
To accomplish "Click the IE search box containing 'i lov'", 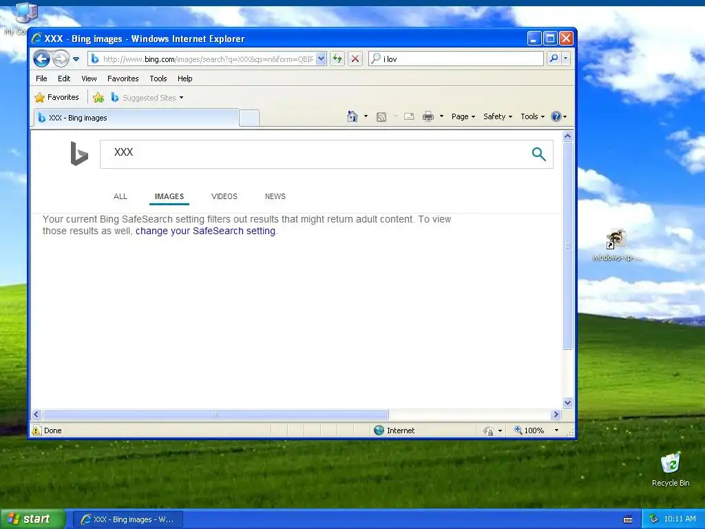I will 456,59.
